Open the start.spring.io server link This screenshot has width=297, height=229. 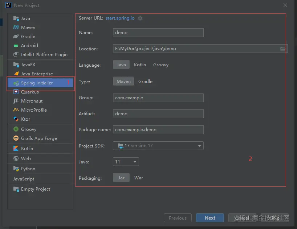pos(120,18)
